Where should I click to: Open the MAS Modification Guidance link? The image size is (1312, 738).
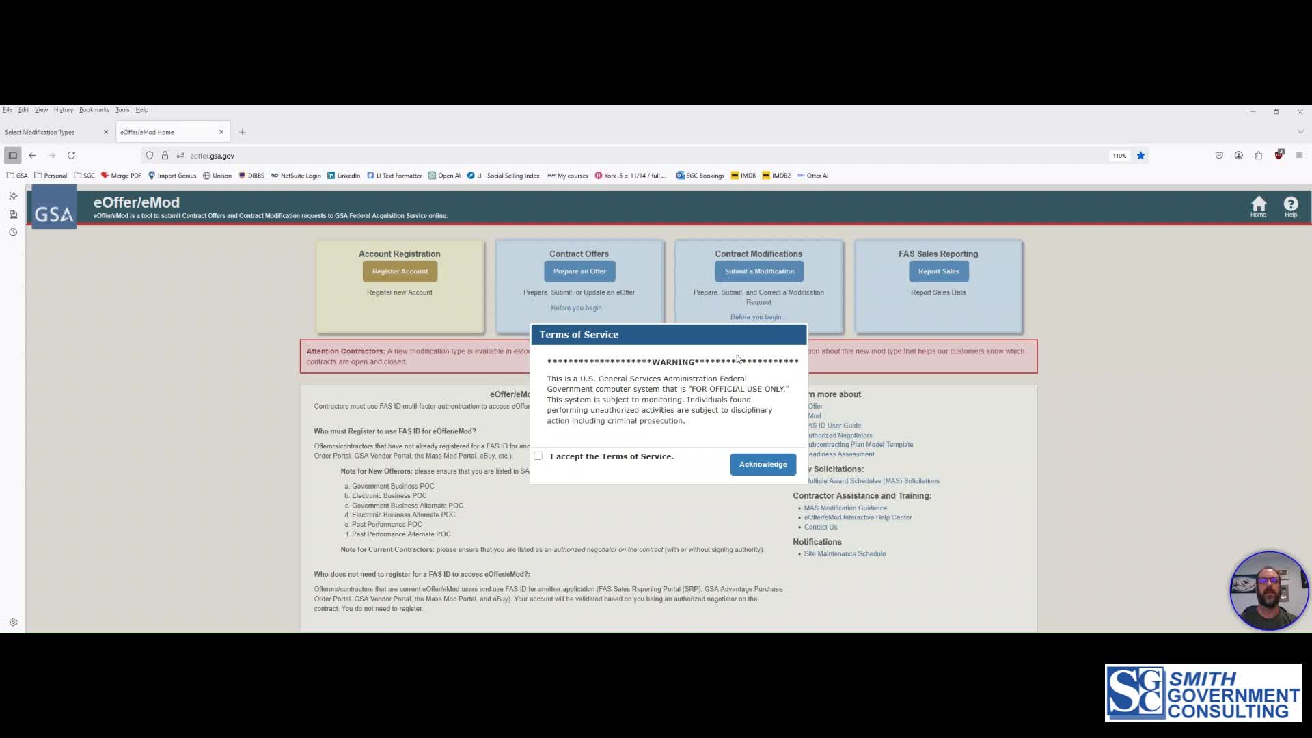pos(845,508)
